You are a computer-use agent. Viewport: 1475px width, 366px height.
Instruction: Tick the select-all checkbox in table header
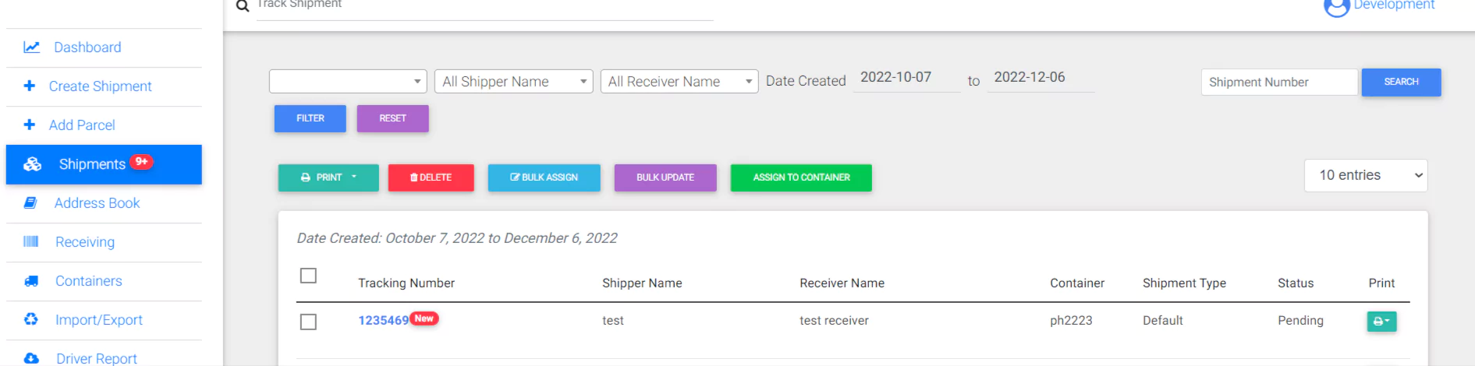point(308,276)
